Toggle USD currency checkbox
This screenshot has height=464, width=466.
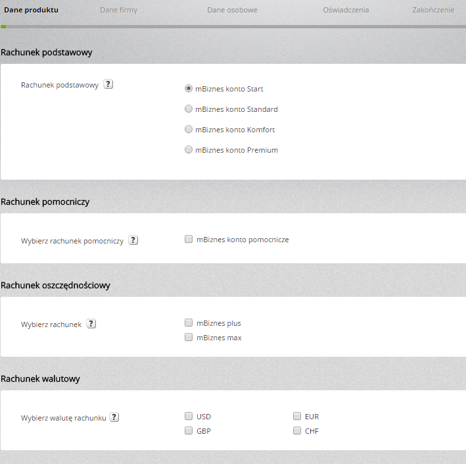coord(189,416)
